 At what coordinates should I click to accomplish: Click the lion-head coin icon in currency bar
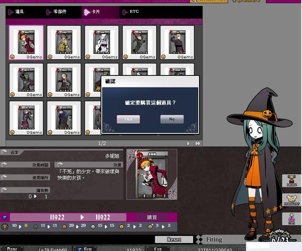(5, 227)
